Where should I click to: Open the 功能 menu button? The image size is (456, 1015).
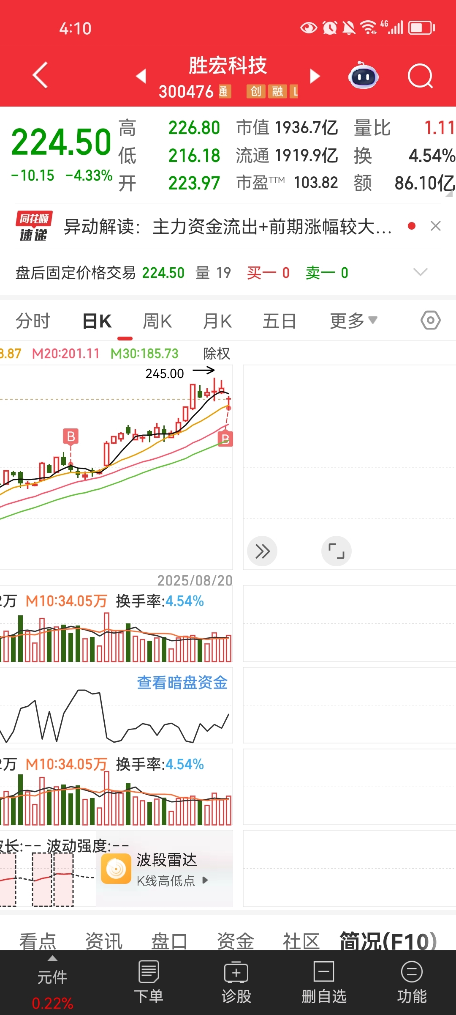coord(412,982)
